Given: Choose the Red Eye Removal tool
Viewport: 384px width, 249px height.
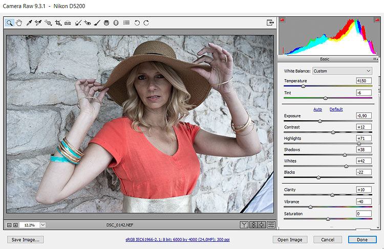Looking at the screenshot, I should (87, 22).
